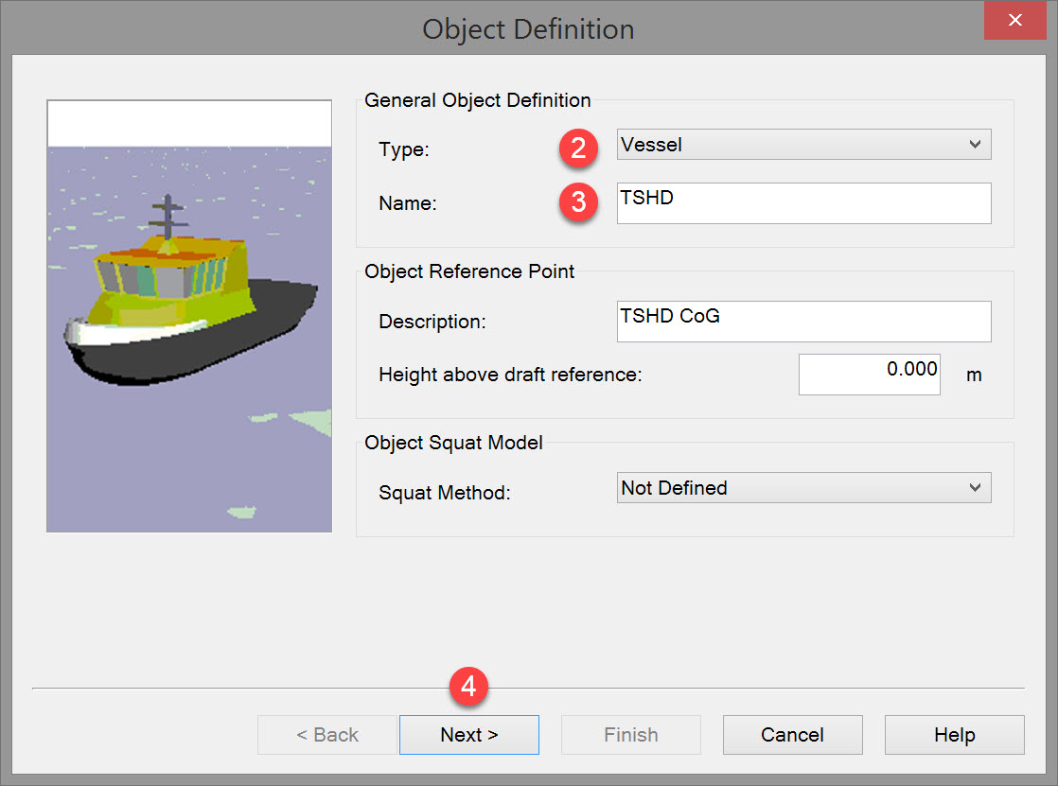Click the yellow vessel preview image
1058x786 pixels.
[x=189, y=317]
